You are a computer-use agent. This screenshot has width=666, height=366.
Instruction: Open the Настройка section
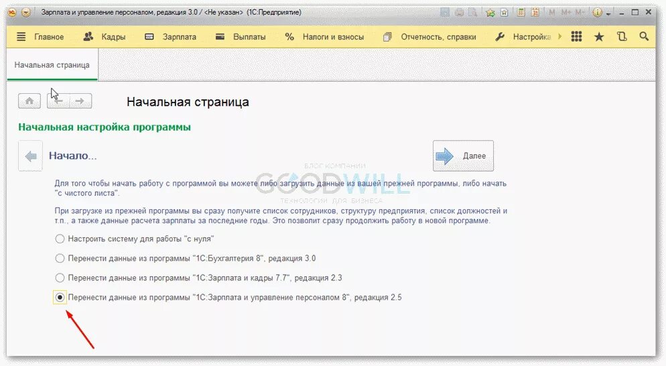(x=532, y=37)
